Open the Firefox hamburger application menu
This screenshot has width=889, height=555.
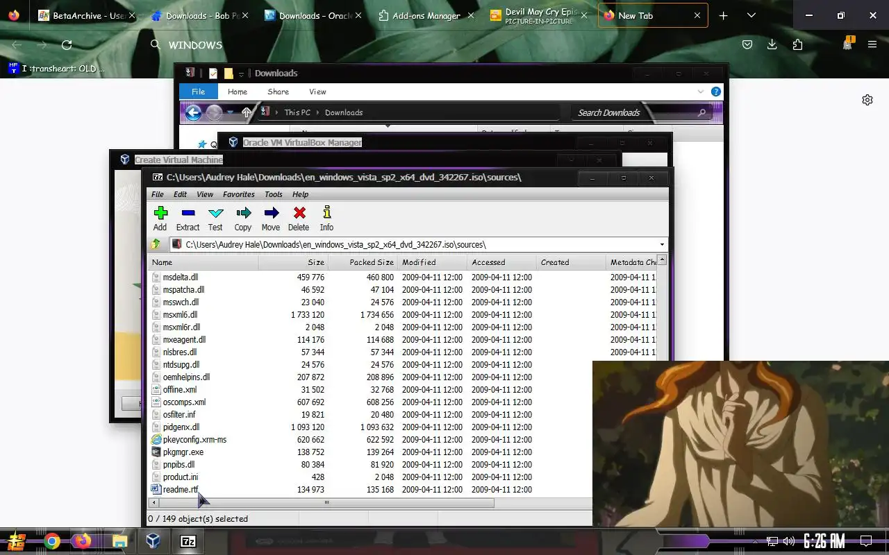pos(872,45)
